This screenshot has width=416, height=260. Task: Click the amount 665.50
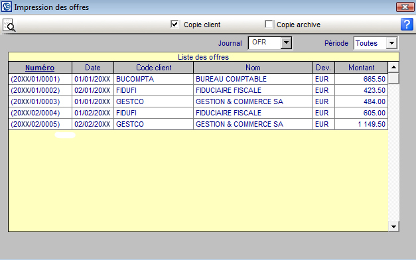pyautogui.click(x=374, y=79)
